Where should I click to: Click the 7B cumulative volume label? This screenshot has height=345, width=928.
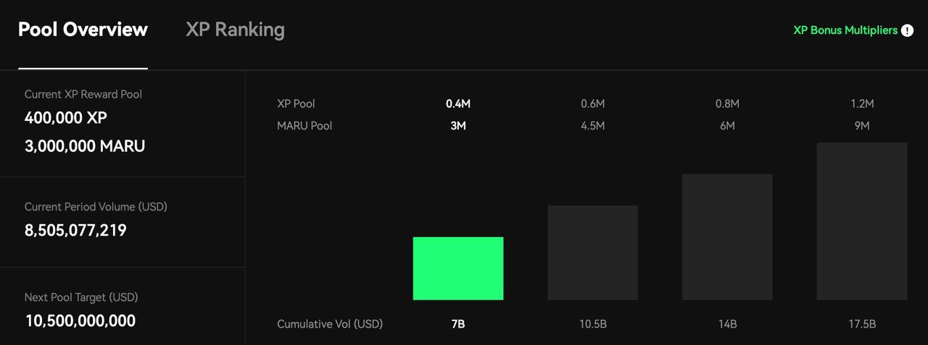pyautogui.click(x=458, y=324)
